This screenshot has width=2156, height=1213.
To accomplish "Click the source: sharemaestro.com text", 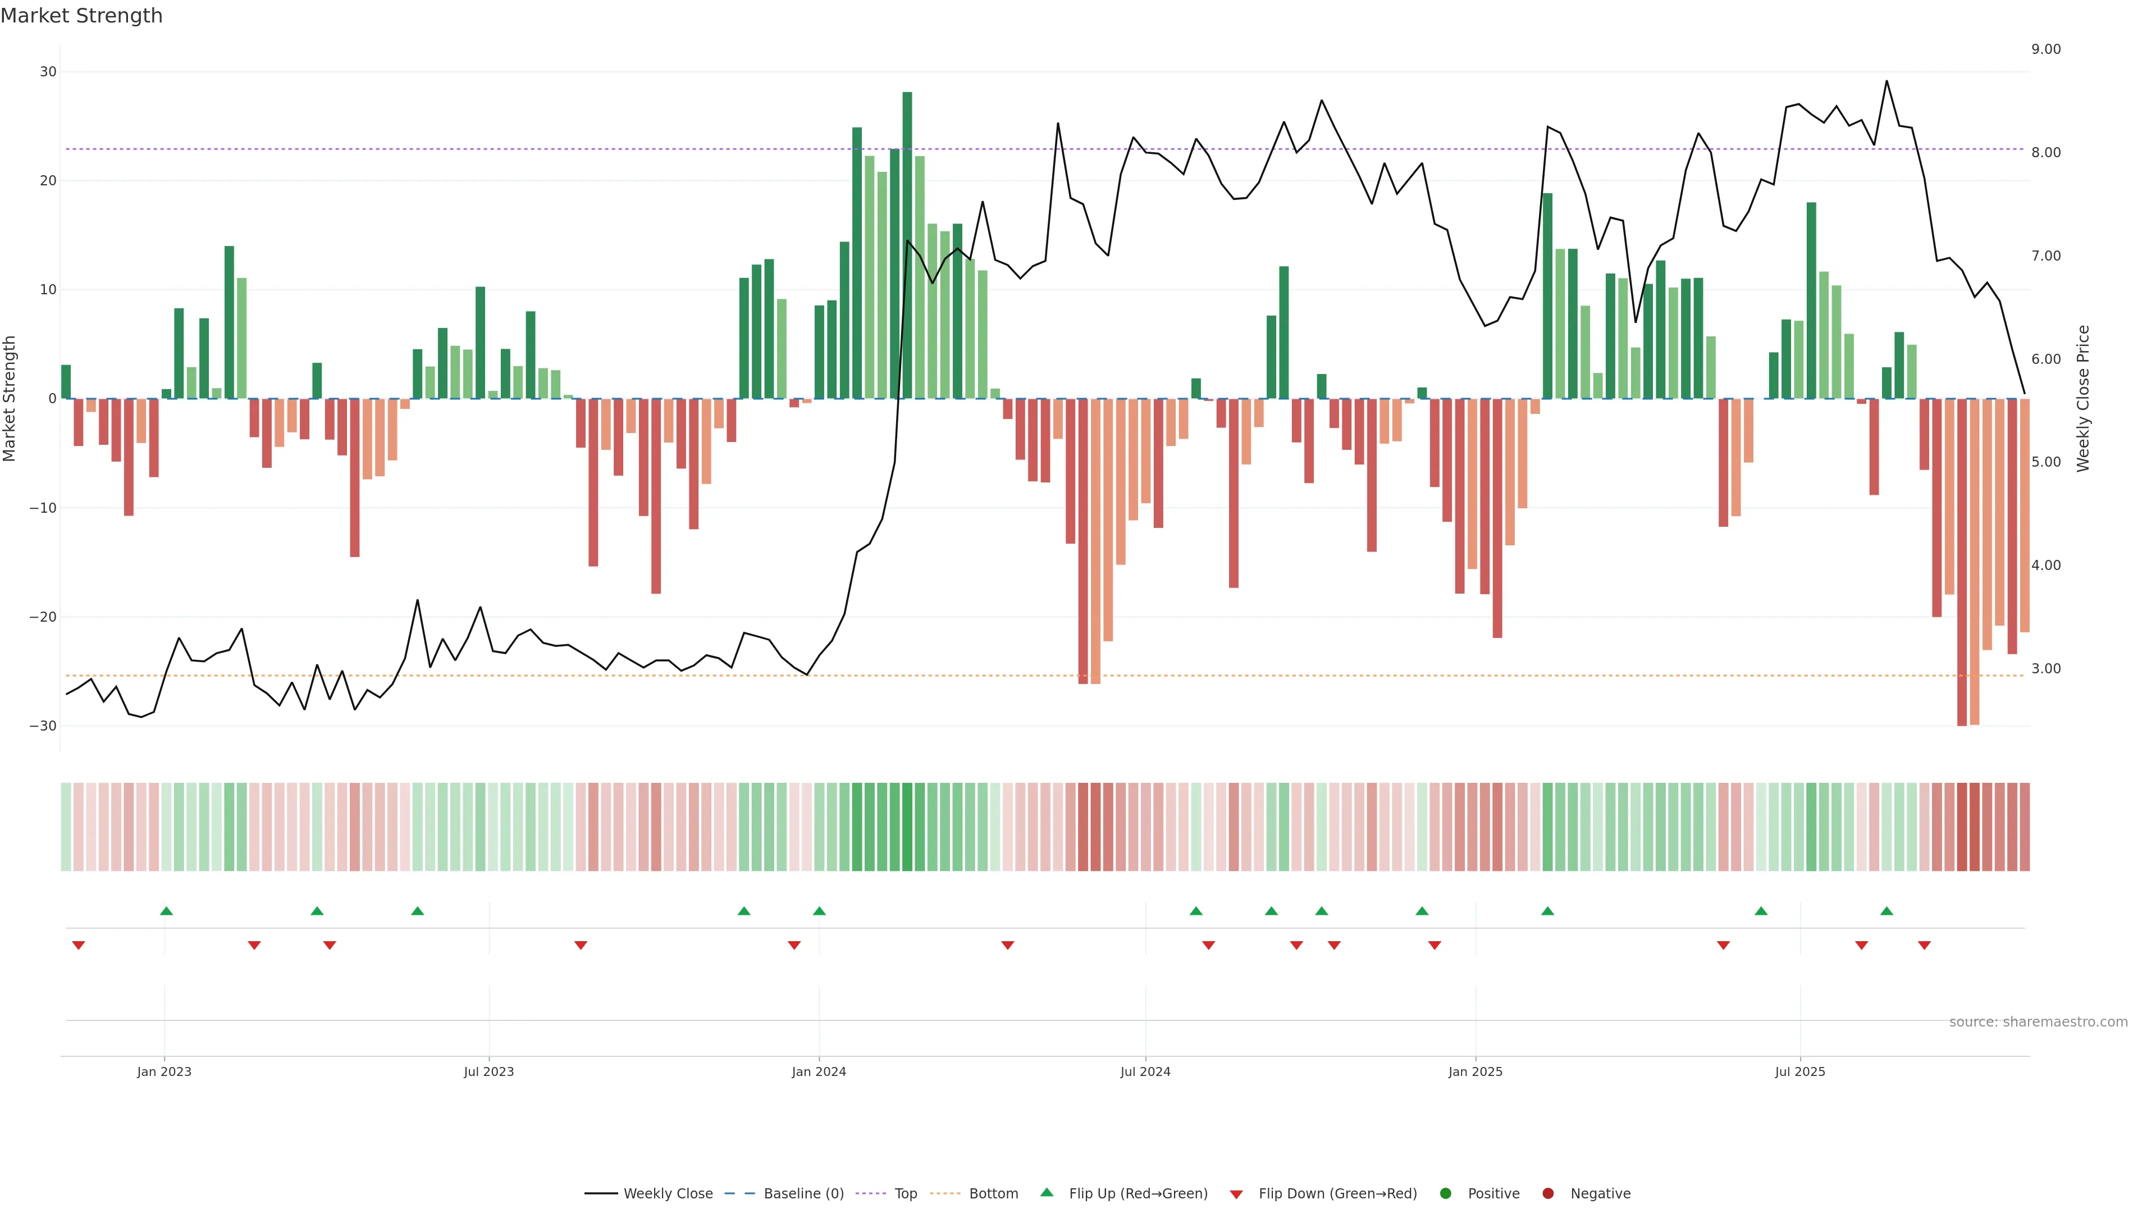I will click(x=2038, y=1022).
